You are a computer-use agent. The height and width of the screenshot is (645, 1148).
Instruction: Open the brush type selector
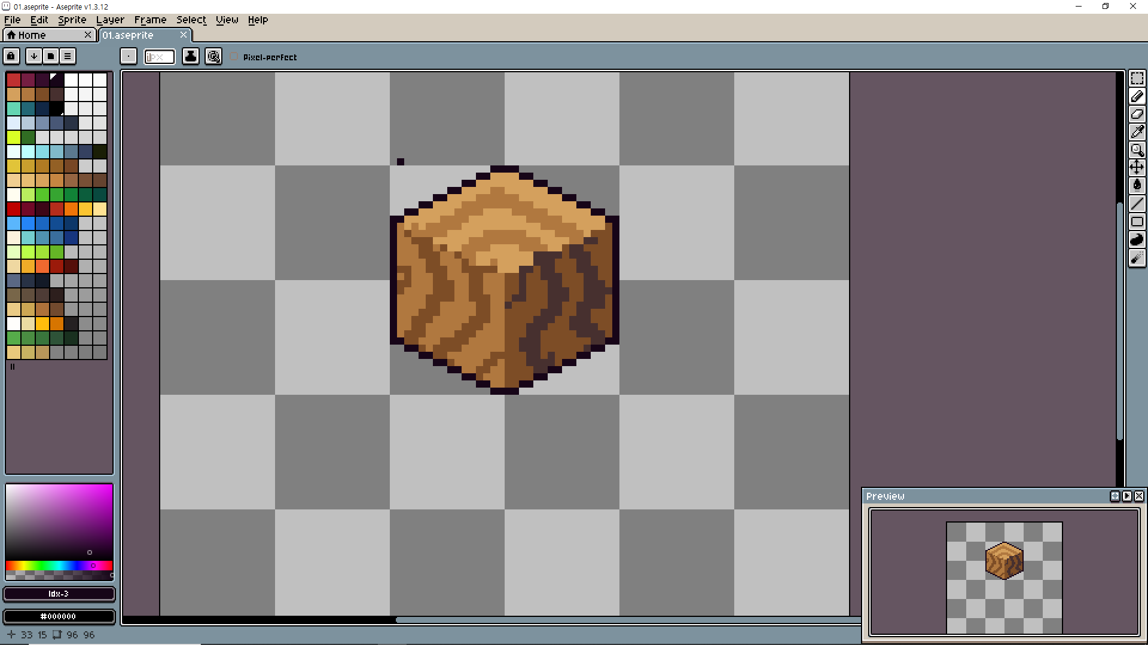pos(129,56)
